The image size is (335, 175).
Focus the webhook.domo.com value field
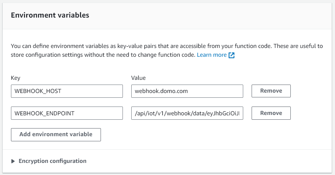coord(187,91)
